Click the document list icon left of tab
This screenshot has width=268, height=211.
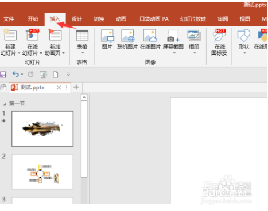point(3,88)
